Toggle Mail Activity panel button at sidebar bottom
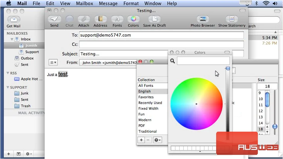Image resolution: width=283 pixels, height=159 pixels. click(x=18, y=154)
